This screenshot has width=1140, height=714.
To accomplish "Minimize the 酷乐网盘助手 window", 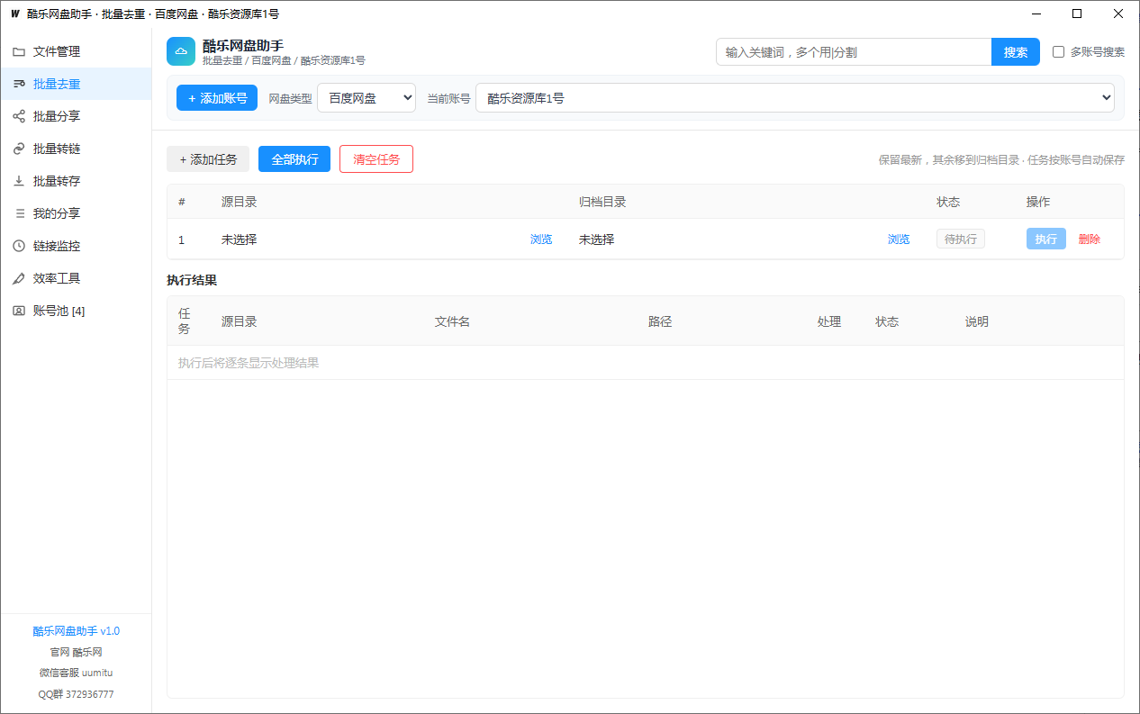I will click(1036, 14).
